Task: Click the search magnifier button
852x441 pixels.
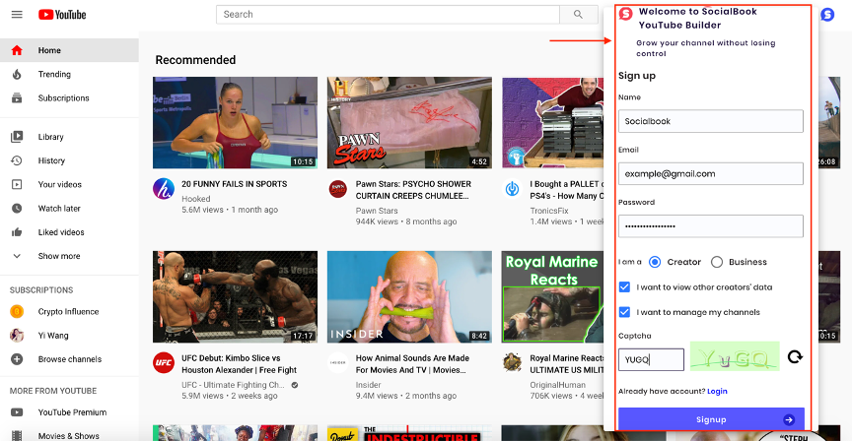Action: click(x=578, y=15)
